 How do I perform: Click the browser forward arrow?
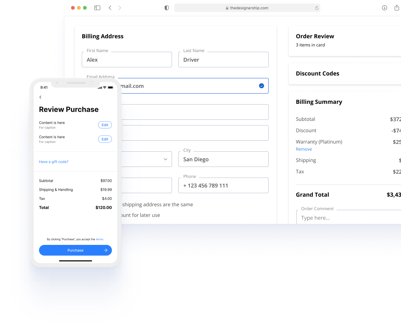[120, 8]
